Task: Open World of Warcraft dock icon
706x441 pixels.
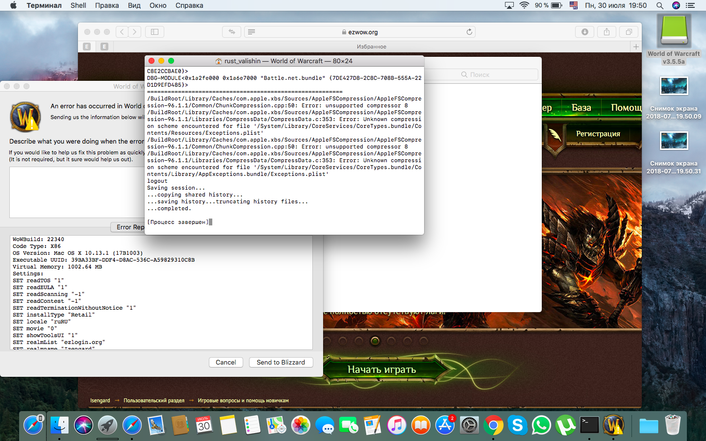Action: point(613,425)
